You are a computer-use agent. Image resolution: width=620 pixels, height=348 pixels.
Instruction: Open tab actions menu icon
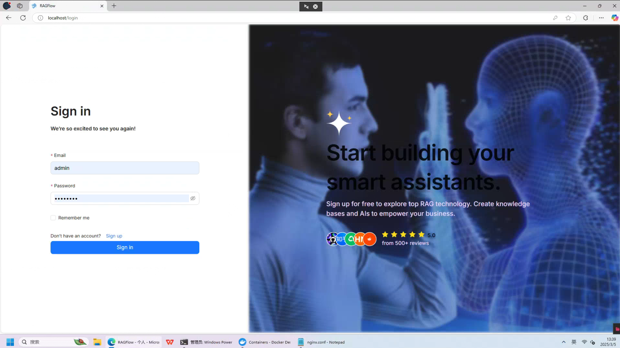(20, 6)
